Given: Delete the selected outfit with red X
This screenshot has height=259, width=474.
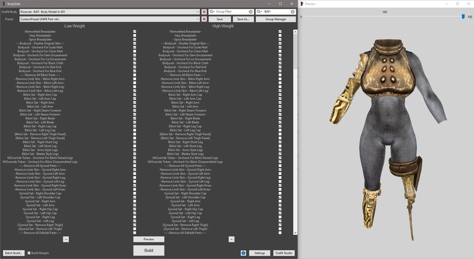Looking at the screenshot, I should coord(204,12).
